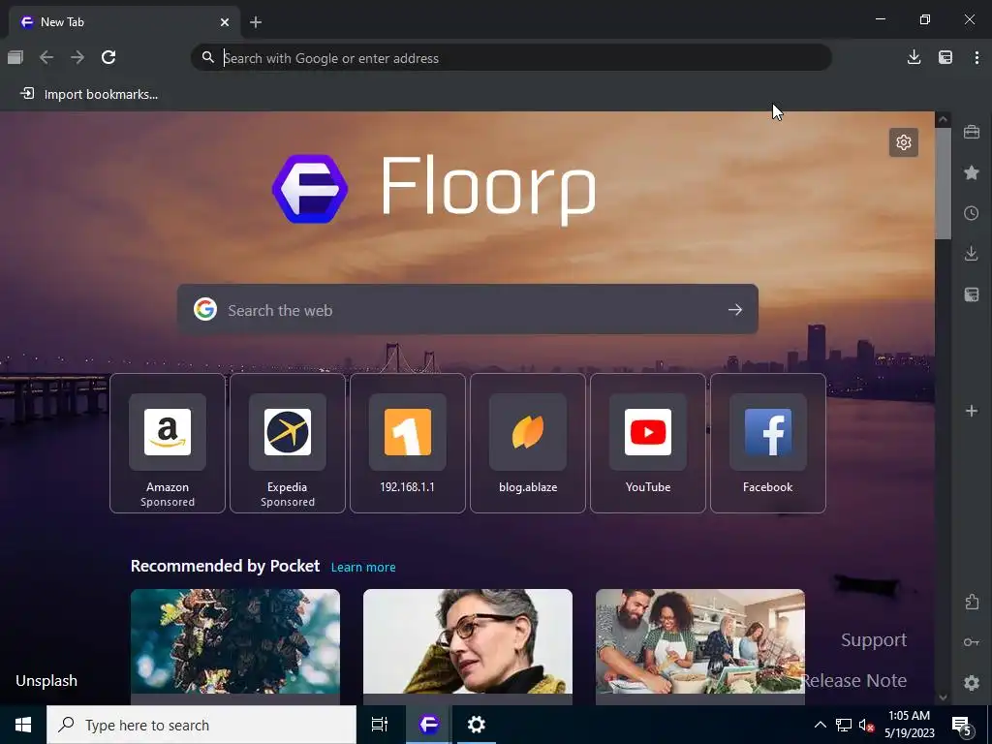Open the cooking group Pocket story

(x=700, y=641)
